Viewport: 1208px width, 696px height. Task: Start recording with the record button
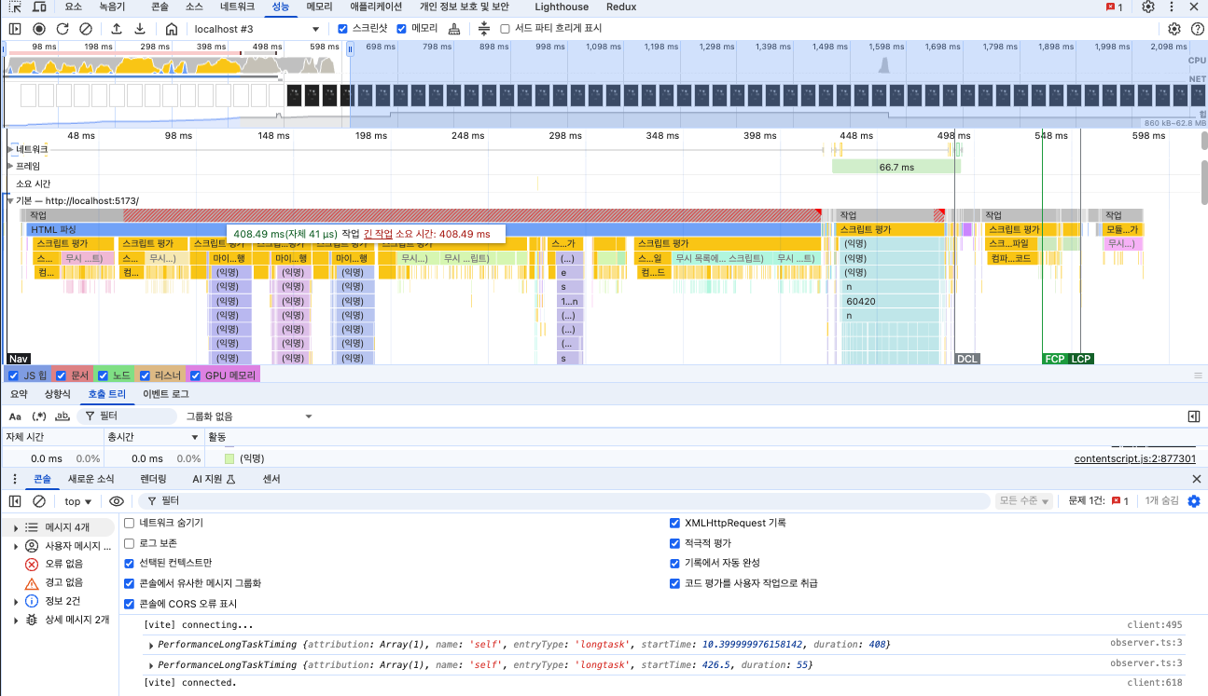[39, 29]
